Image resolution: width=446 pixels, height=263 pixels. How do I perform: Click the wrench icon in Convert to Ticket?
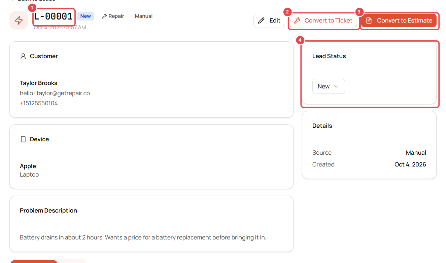click(297, 21)
